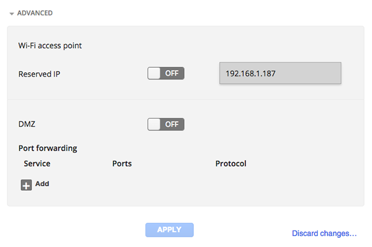The width and height of the screenshot is (372, 247).
Task: Collapse the ADVANCED section triangle
Action: [11, 14]
